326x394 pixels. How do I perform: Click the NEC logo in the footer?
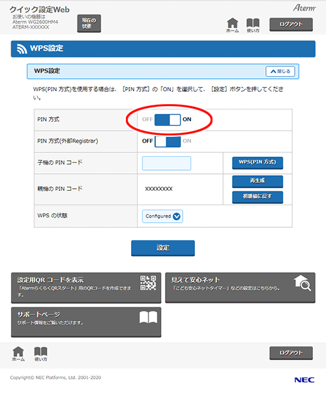pyautogui.click(x=304, y=380)
